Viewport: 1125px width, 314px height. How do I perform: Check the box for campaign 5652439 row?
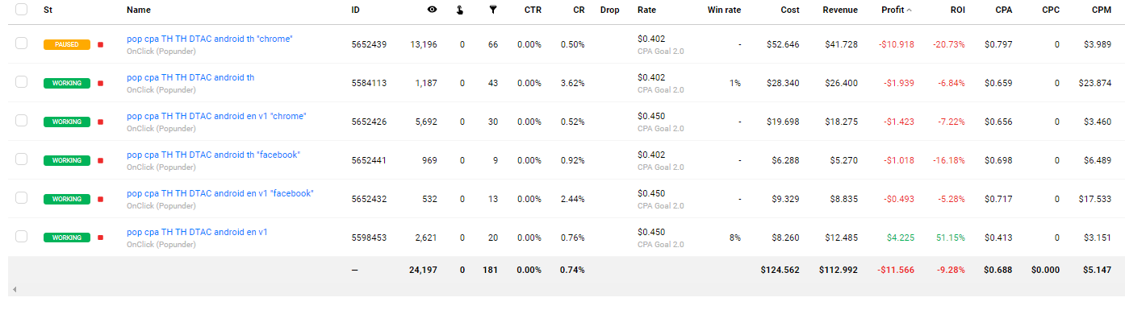(x=21, y=43)
